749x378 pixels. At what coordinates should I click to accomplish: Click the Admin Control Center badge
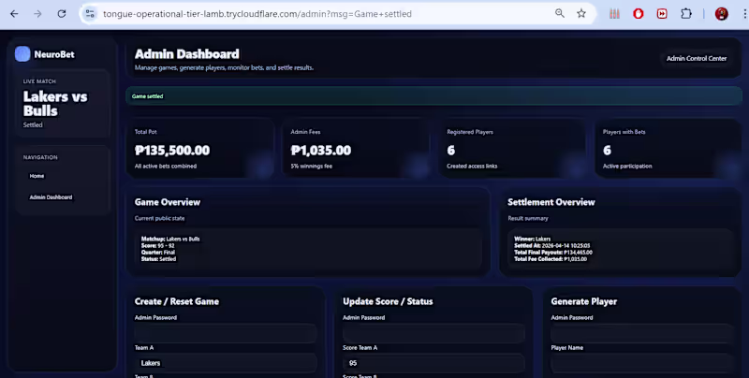point(697,58)
